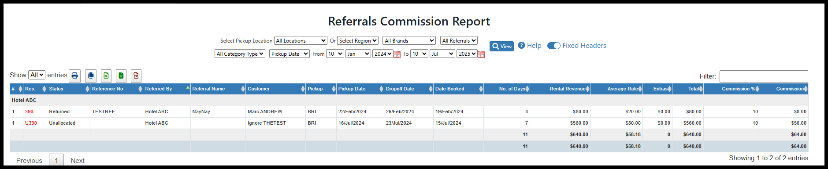The height and width of the screenshot is (169, 828).
Task: Export the report to Excel
Action: point(106,76)
